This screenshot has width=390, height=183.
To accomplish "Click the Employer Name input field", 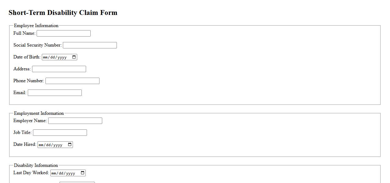I will (75, 121).
